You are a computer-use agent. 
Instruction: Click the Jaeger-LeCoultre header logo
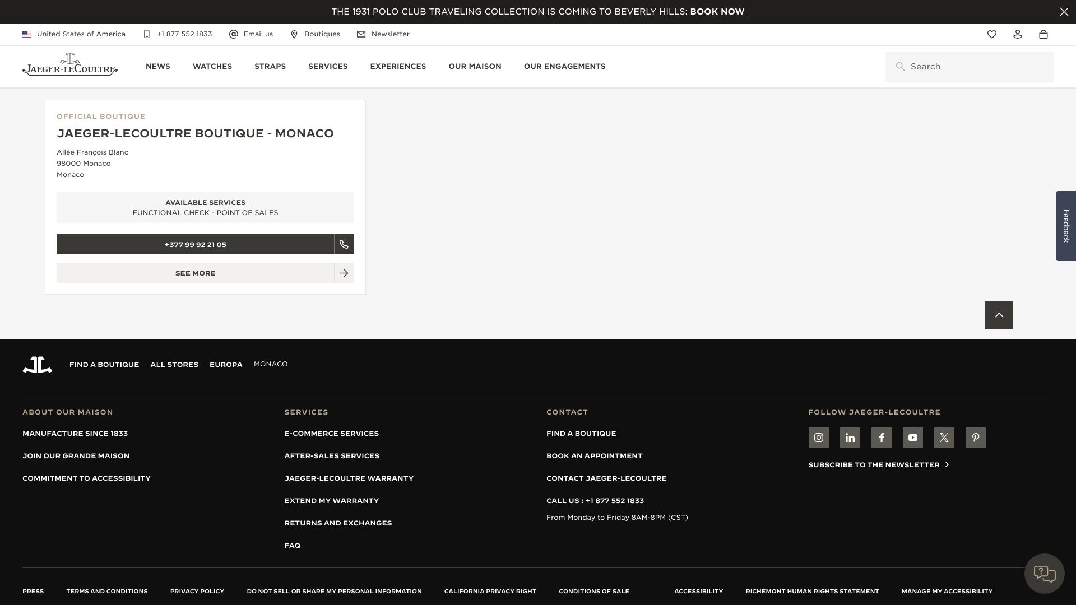70,65
